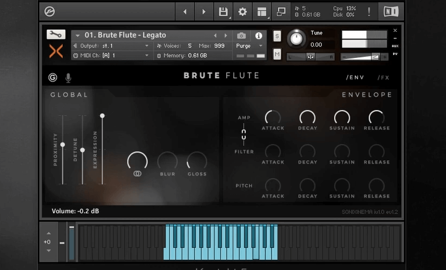Click the AMP Sustain knob
The height and width of the screenshot is (270, 446).
coord(342,118)
